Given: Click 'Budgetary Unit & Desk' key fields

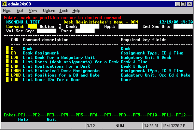Looking at the screenshot, I should pyautogui.click(x=146, y=58).
